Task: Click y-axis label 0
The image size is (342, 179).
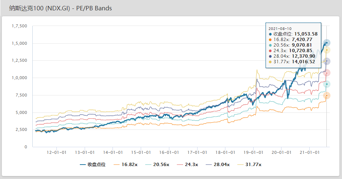Action: point(26,147)
